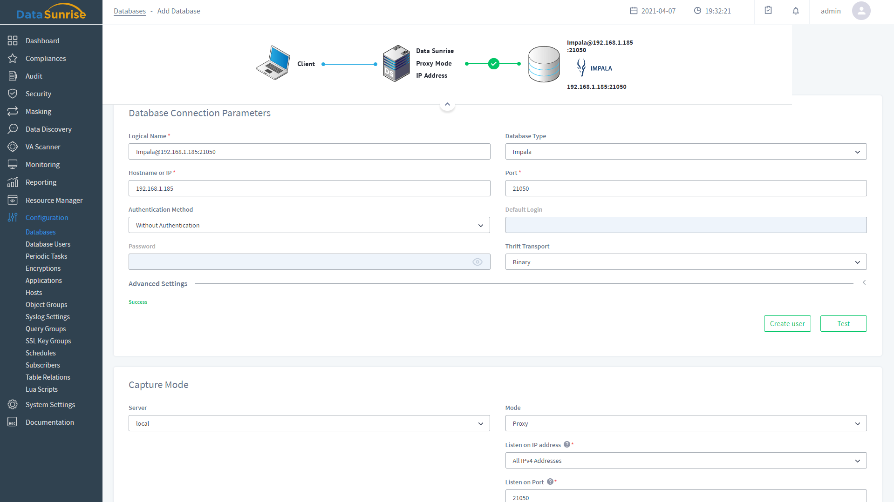Expand the Advanced Settings section
The height and width of the screenshot is (502, 894).
tap(864, 283)
